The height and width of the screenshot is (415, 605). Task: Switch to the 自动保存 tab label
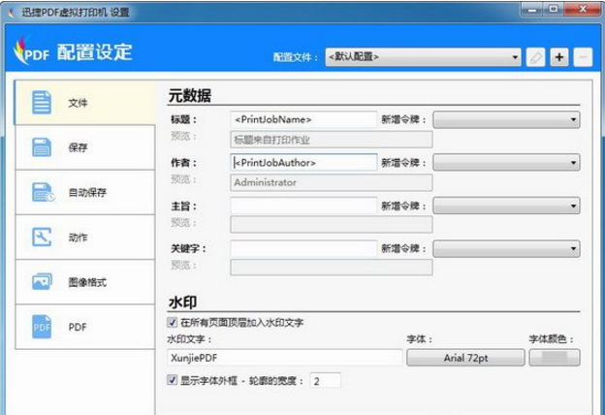(87, 192)
